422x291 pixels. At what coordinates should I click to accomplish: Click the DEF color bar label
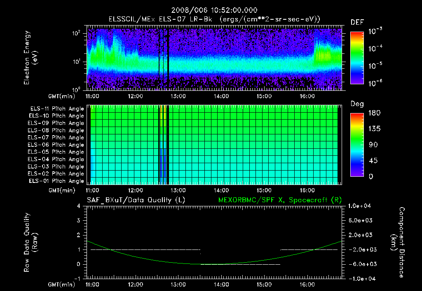(357, 22)
